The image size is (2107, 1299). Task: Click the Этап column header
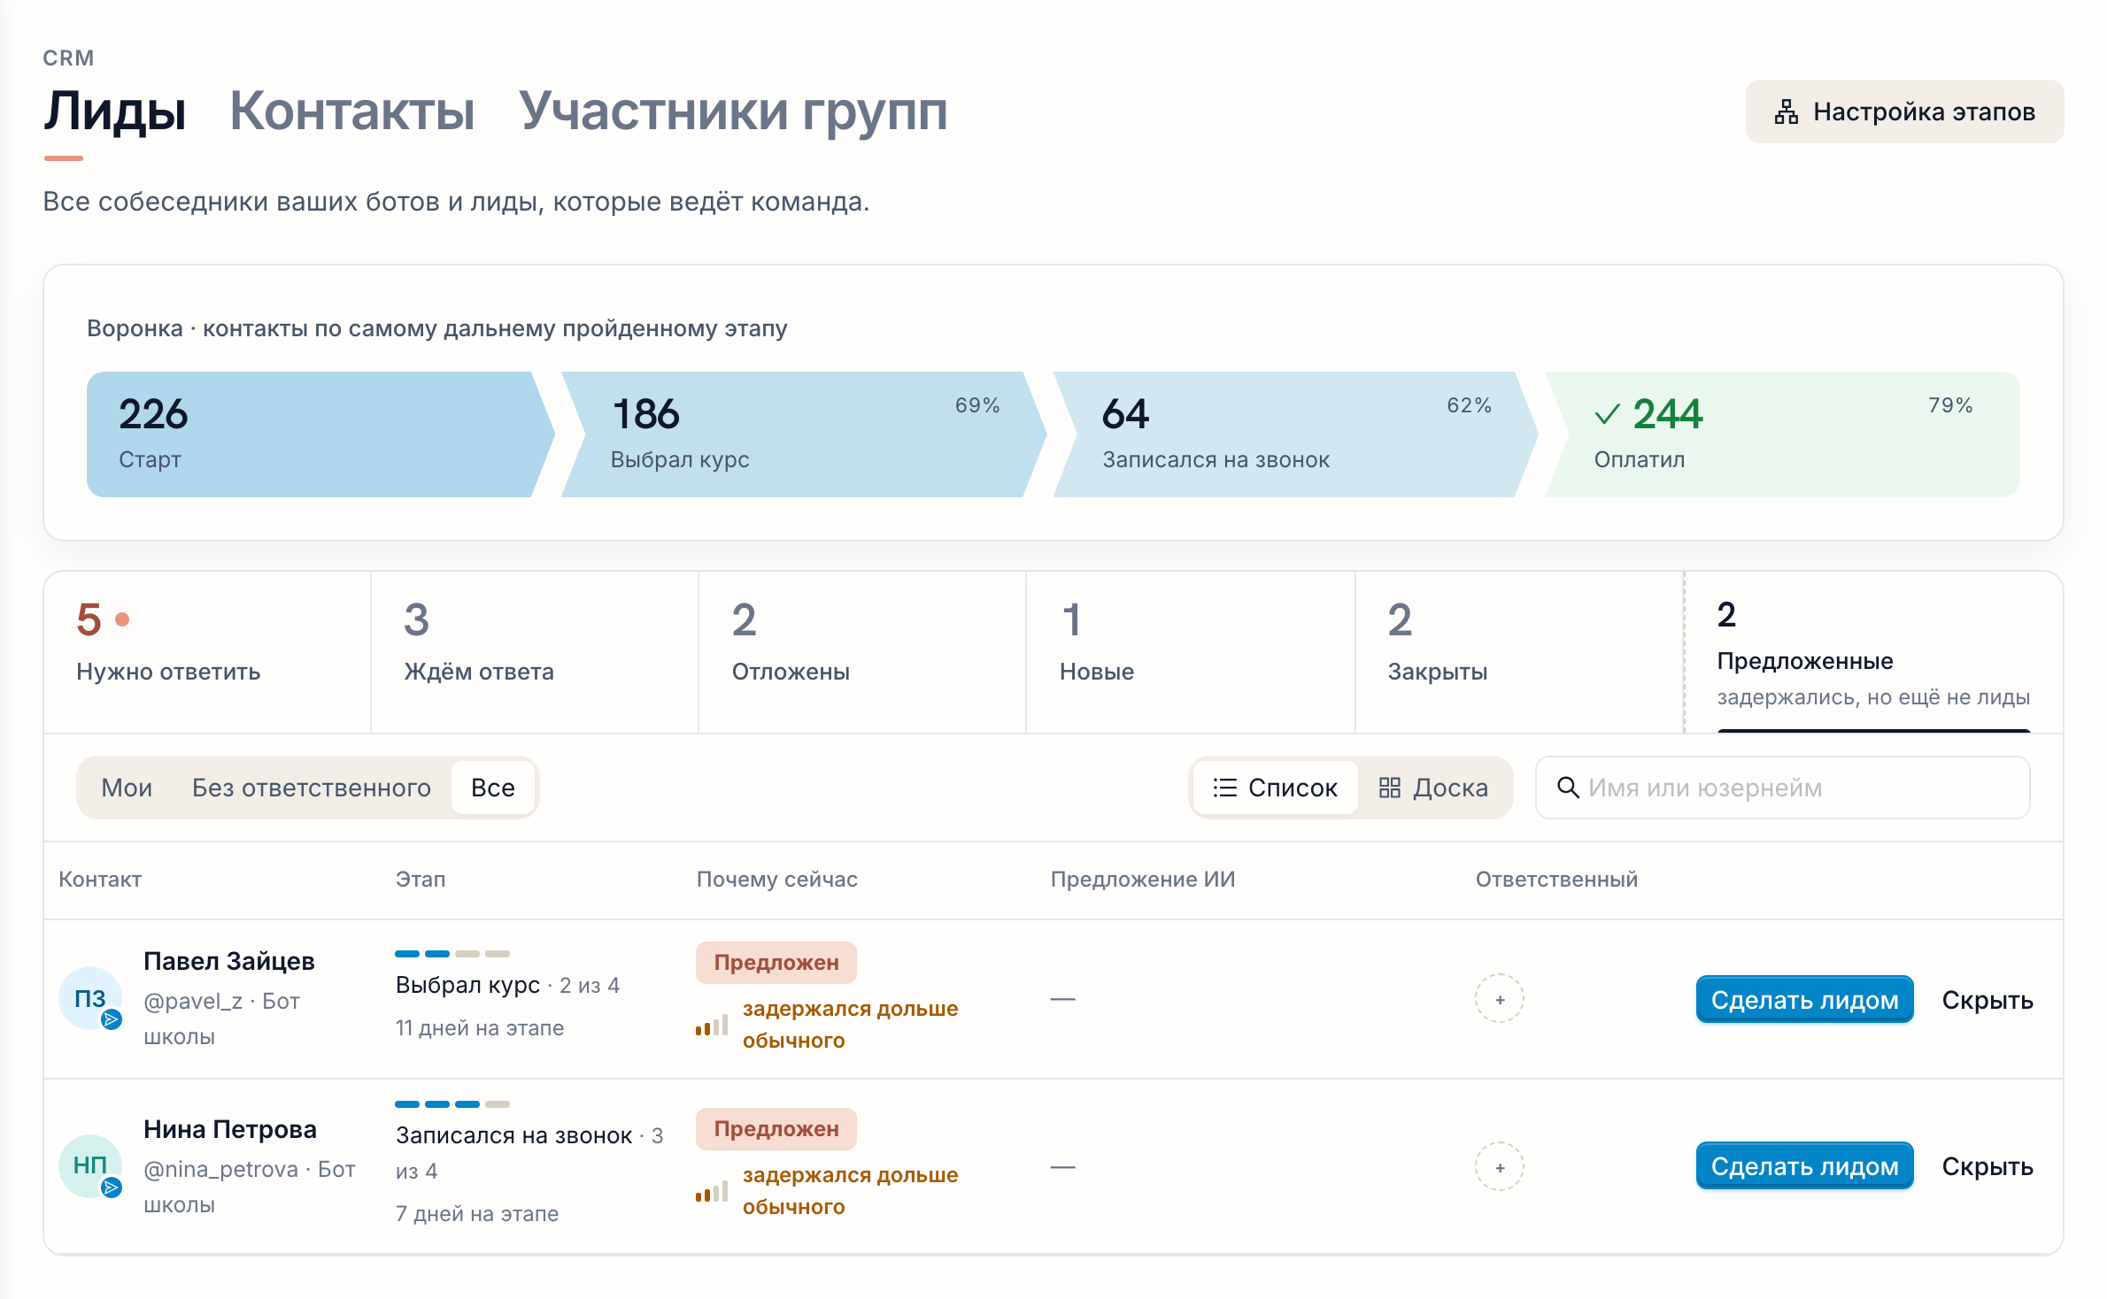(x=421, y=880)
